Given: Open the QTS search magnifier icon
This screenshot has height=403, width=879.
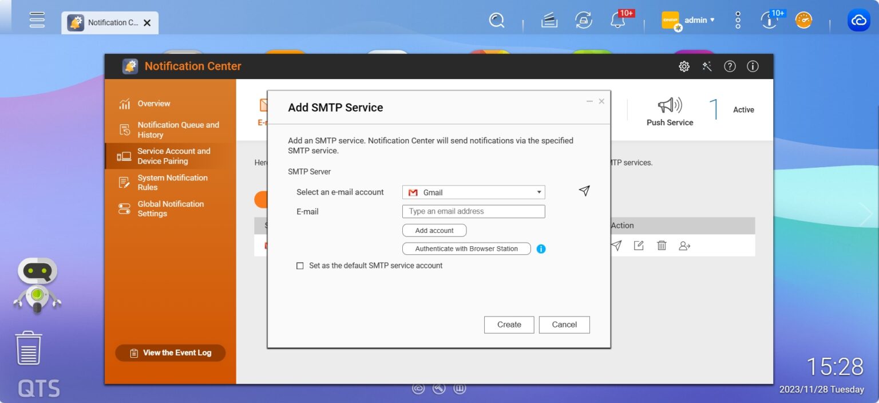Looking at the screenshot, I should (x=497, y=21).
